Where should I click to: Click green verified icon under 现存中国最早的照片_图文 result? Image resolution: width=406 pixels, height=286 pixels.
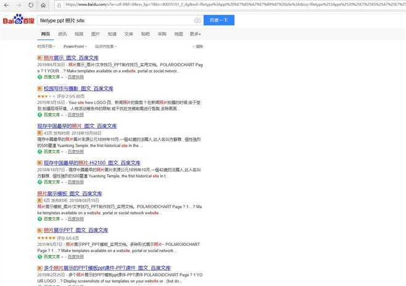[x=39, y=151]
